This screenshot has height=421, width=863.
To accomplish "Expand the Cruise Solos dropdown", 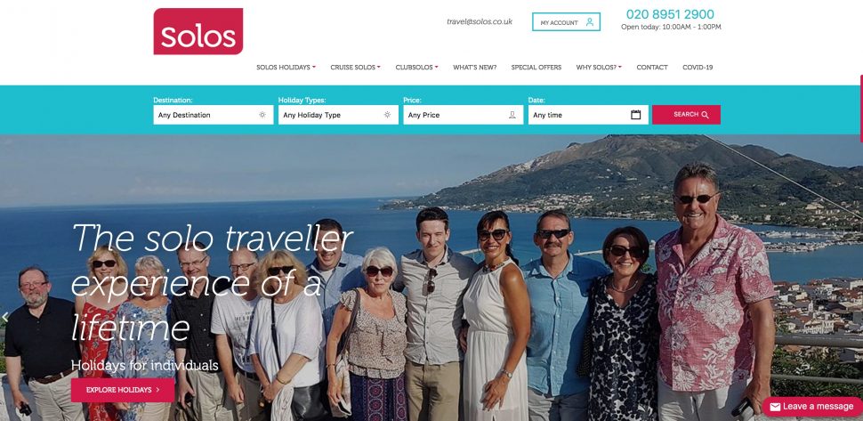I will (x=355, y=67).
